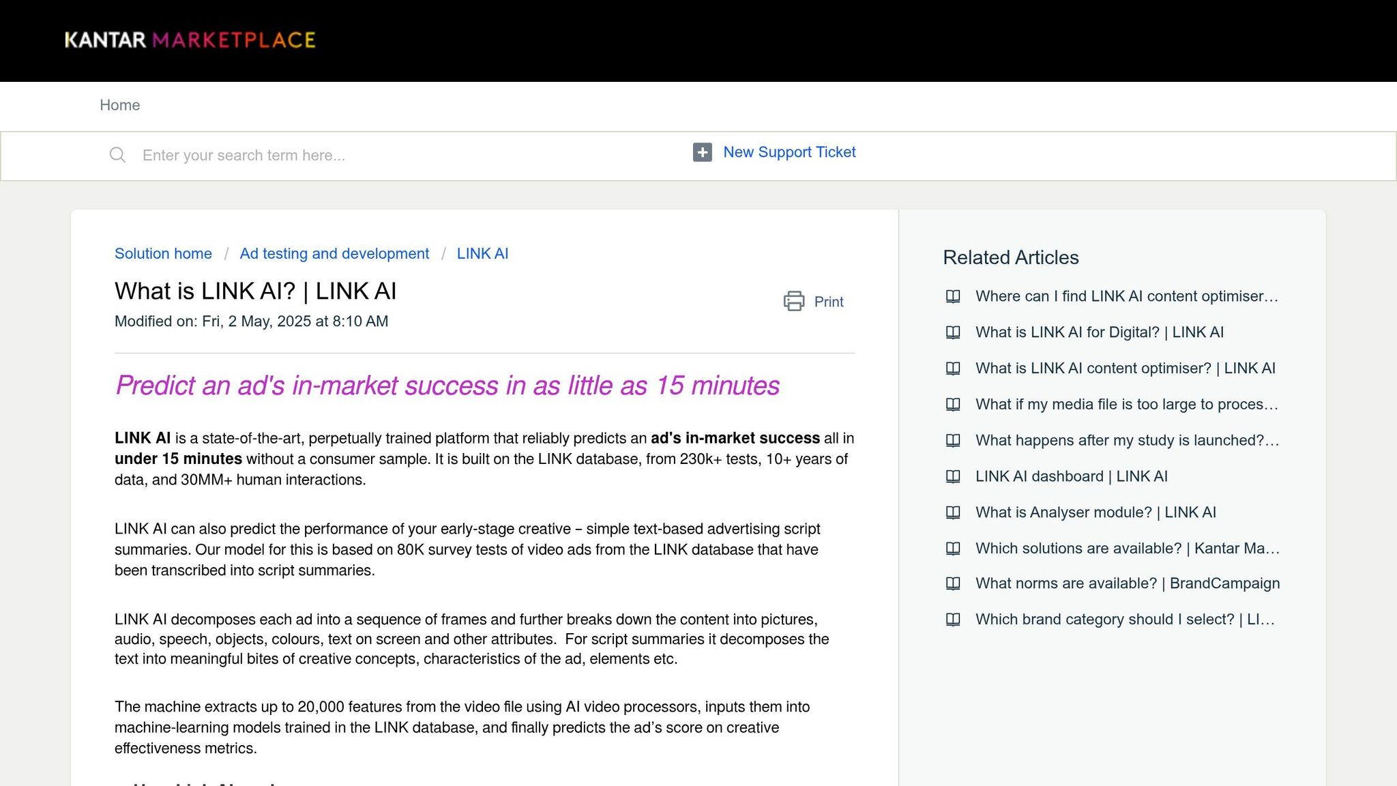The image size is (1397, 786).
Task: Click book icon next to 'What happens after my study is launched?'
Action: click(953, 441)
